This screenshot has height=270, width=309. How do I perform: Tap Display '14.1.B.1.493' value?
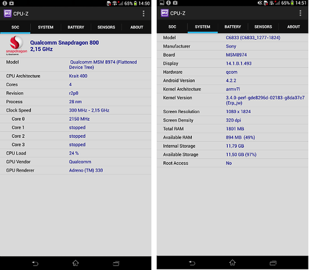click(239, 64)
